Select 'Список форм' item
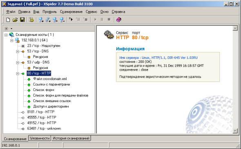241x149 pixels. click(43, 90)
